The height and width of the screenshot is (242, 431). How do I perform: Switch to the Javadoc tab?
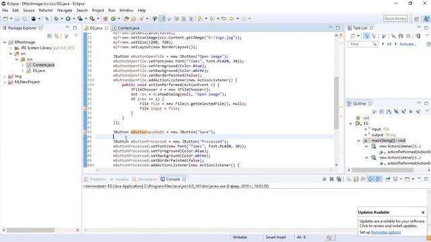click(120, 179)
